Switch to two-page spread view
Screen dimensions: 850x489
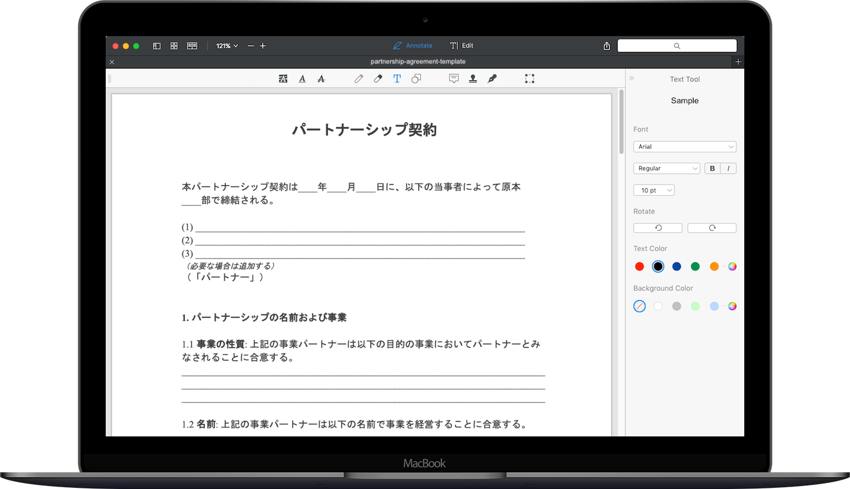[x=192, y=46]
